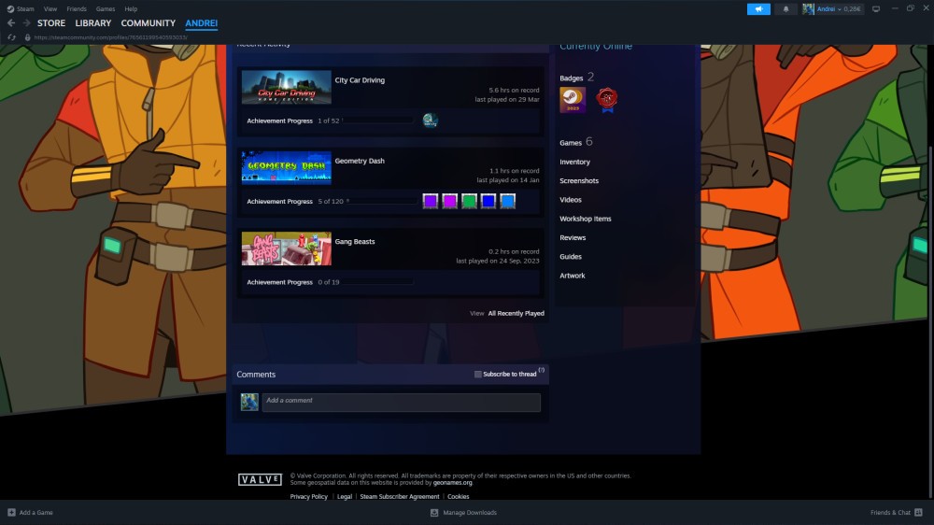Click the Add a comment field
The image size is (934, 525).
pyautogui.click(x=402, y=403)
